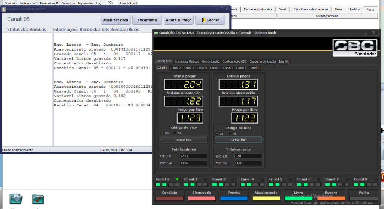The image size is (384, 209).
Task: Open the folder icon with blue diamond
Action: click(x=16, y=199)
